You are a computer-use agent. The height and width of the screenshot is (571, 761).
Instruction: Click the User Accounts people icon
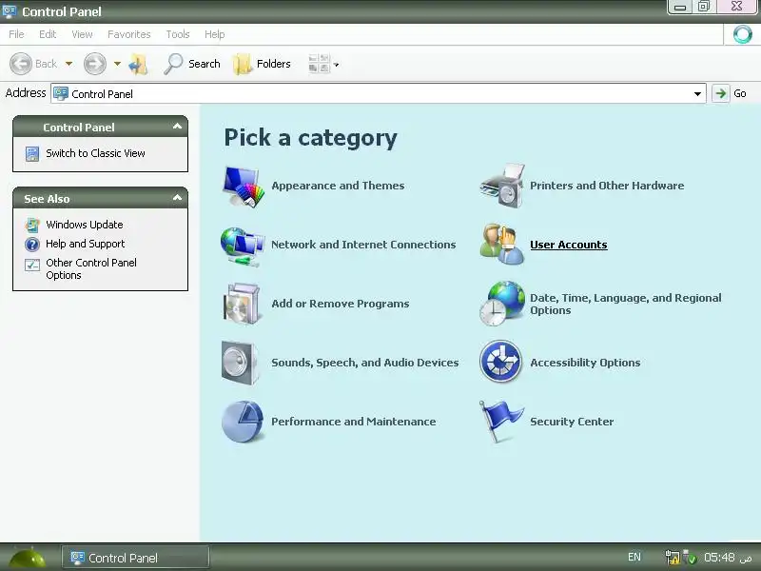tap(502, 245)
